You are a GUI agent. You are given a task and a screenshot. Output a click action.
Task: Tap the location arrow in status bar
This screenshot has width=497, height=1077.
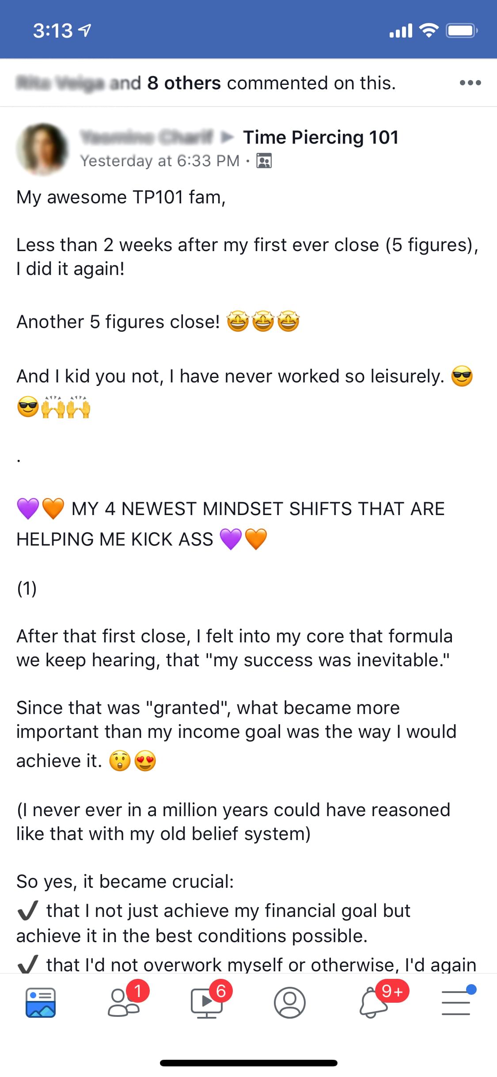[85, 31]
